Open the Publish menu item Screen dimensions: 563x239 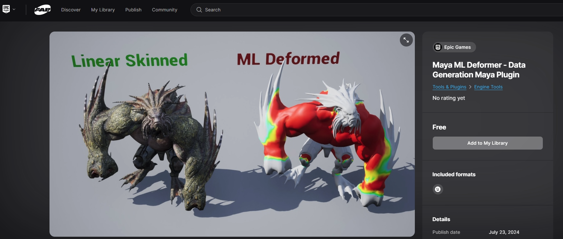click(134, 10)
